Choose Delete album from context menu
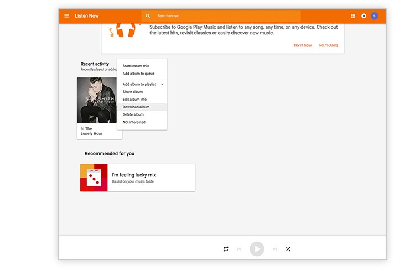 tap(133, 114)
